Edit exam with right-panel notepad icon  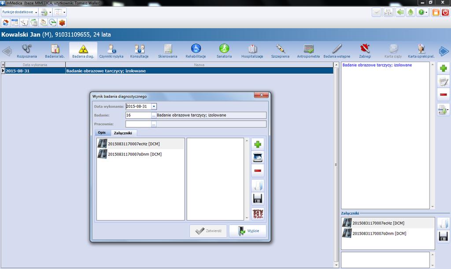coord(443,81)
